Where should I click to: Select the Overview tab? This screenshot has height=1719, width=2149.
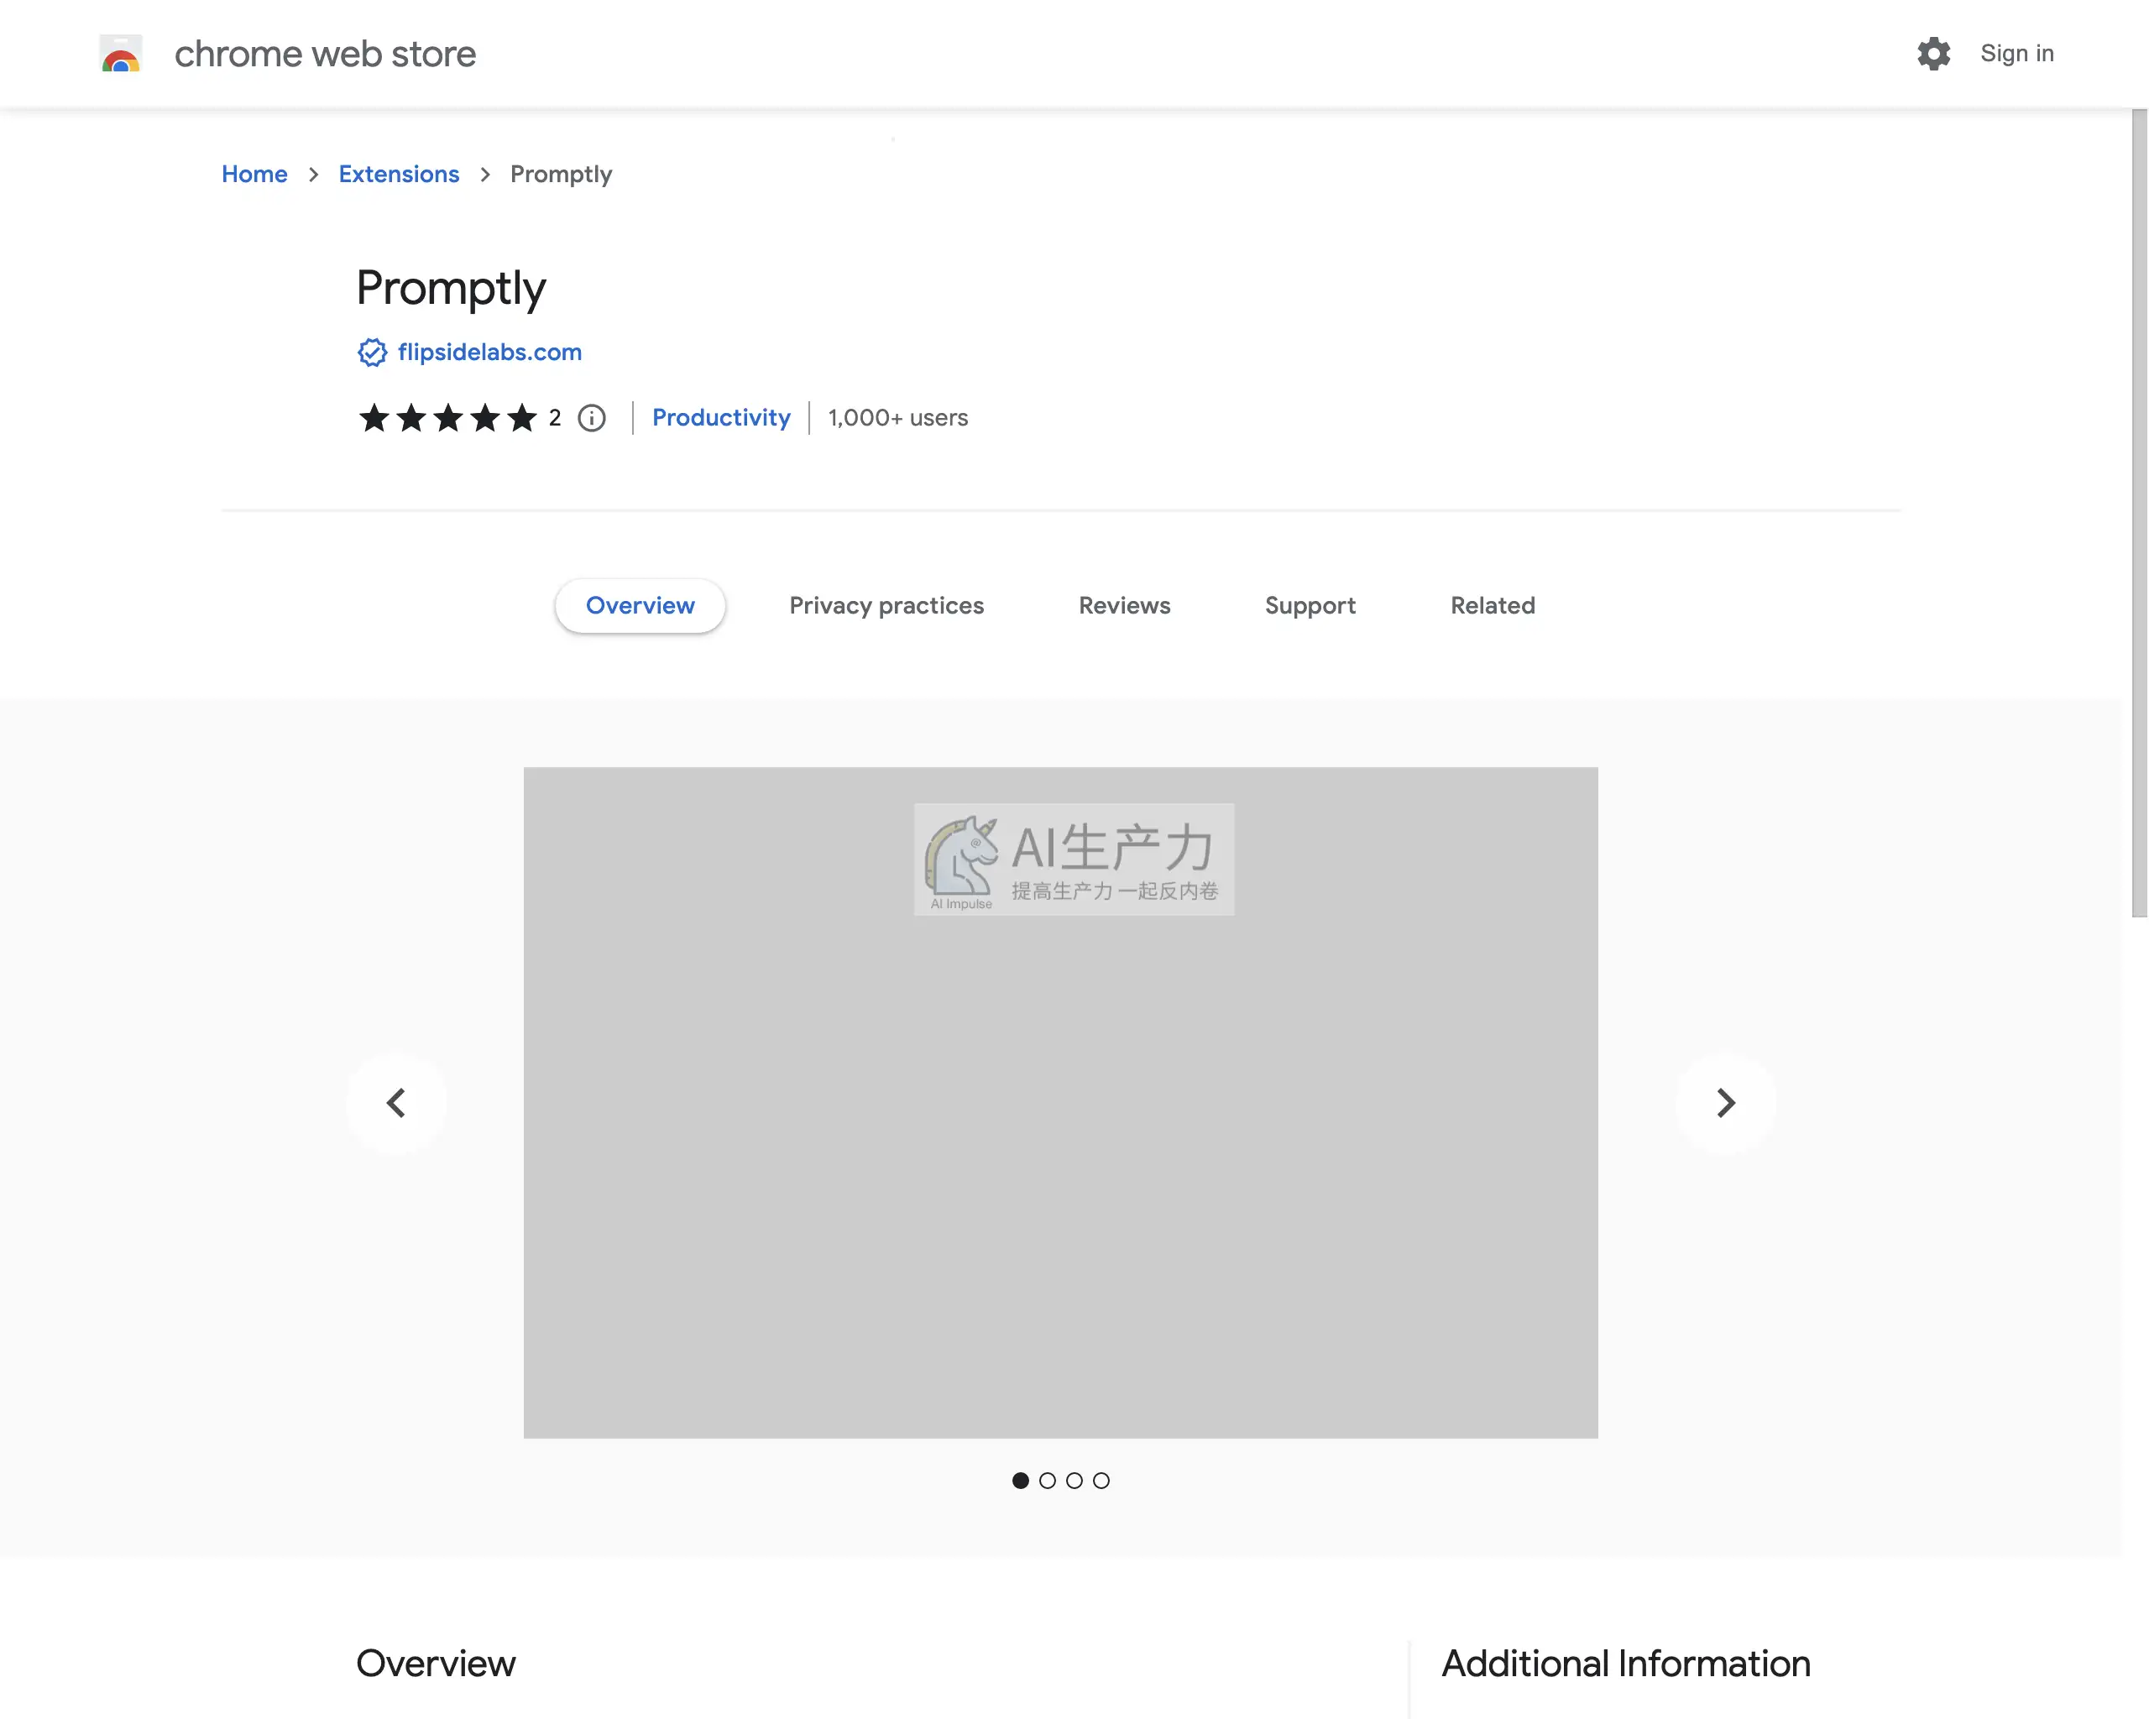coord(640,606)
